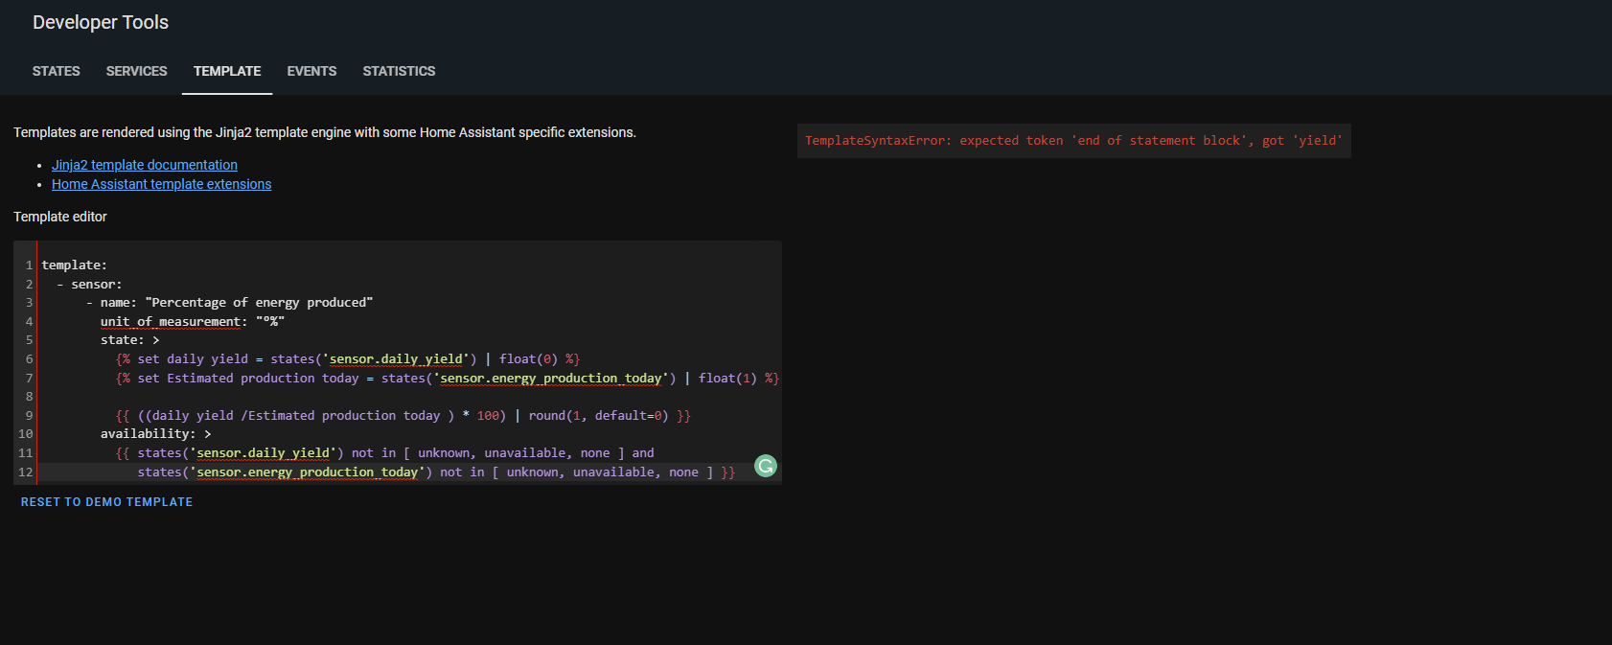Image resolution: width=1612 pixels, height=645 pixels.
Task: Click the unit_of_measurement key in editor
Action: click(x=170, y=322)
